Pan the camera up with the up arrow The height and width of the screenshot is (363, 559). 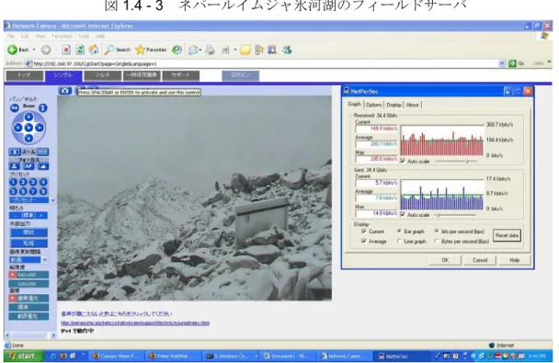(29, 117)
